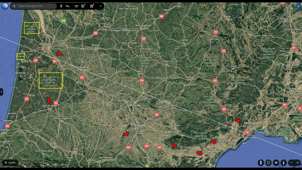Toggle the 3D view mode
302x170 pixels.
[x=276, y=163]
